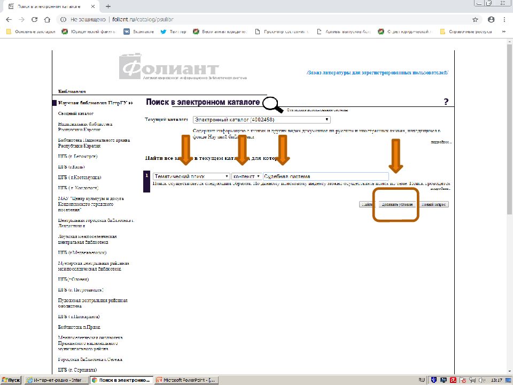The image size is (513, 385).
Task: Open the browser home page icon
Action: pos(48,19)
